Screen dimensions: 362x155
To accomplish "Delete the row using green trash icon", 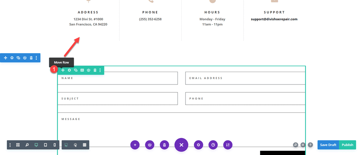I will point(95,70).
